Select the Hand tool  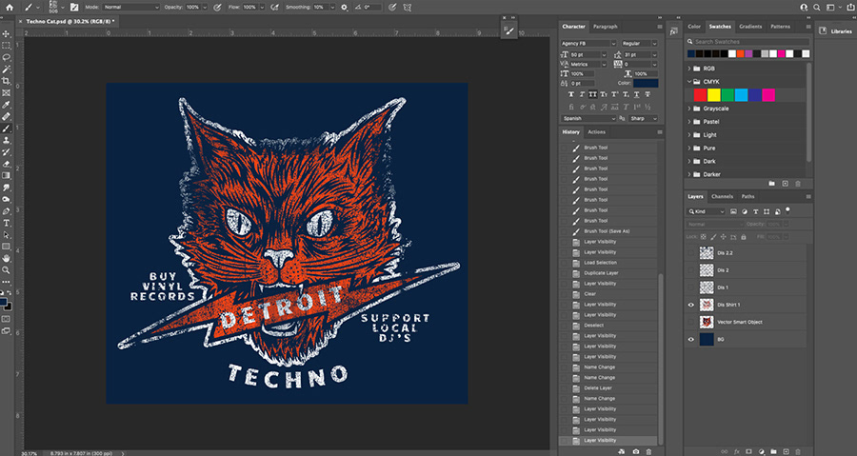[x=6, y=258]
